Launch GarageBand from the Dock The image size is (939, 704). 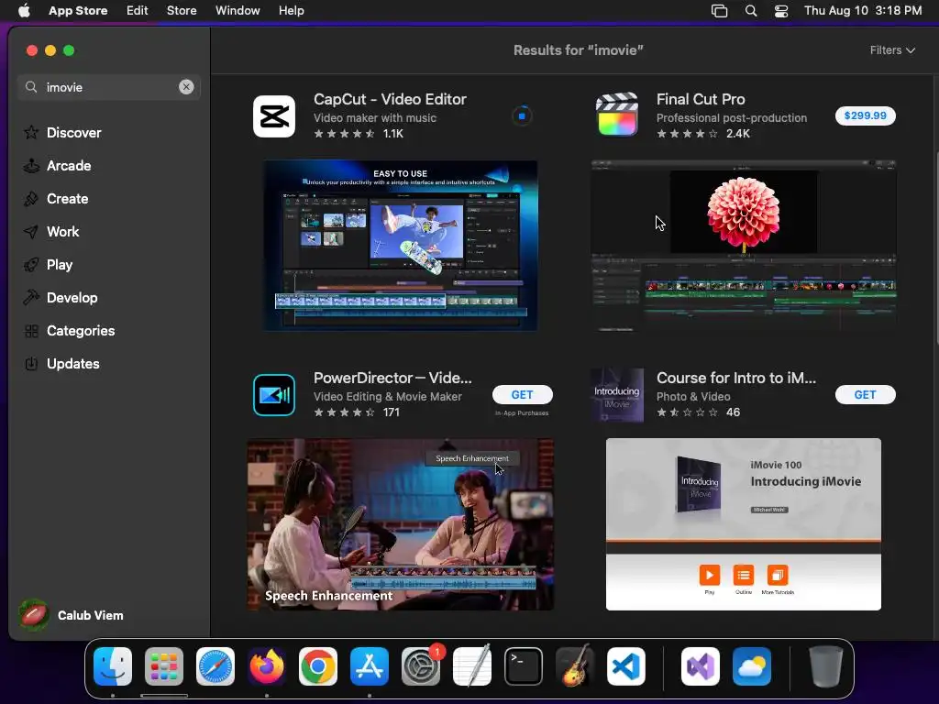click(575, 666)
